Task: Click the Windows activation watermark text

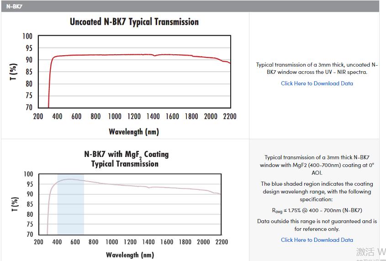Action: (x=370, y=252)
